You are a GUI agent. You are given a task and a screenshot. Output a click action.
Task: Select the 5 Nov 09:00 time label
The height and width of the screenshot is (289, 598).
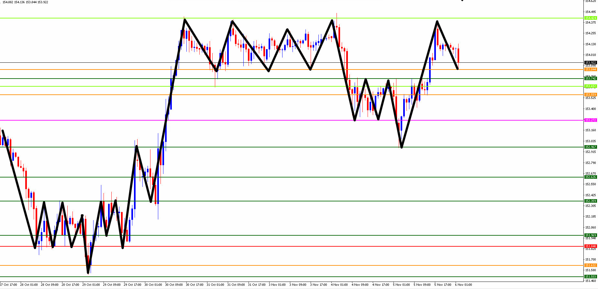422,285
